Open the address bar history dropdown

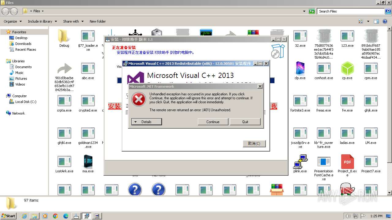[x=304, y=11]
